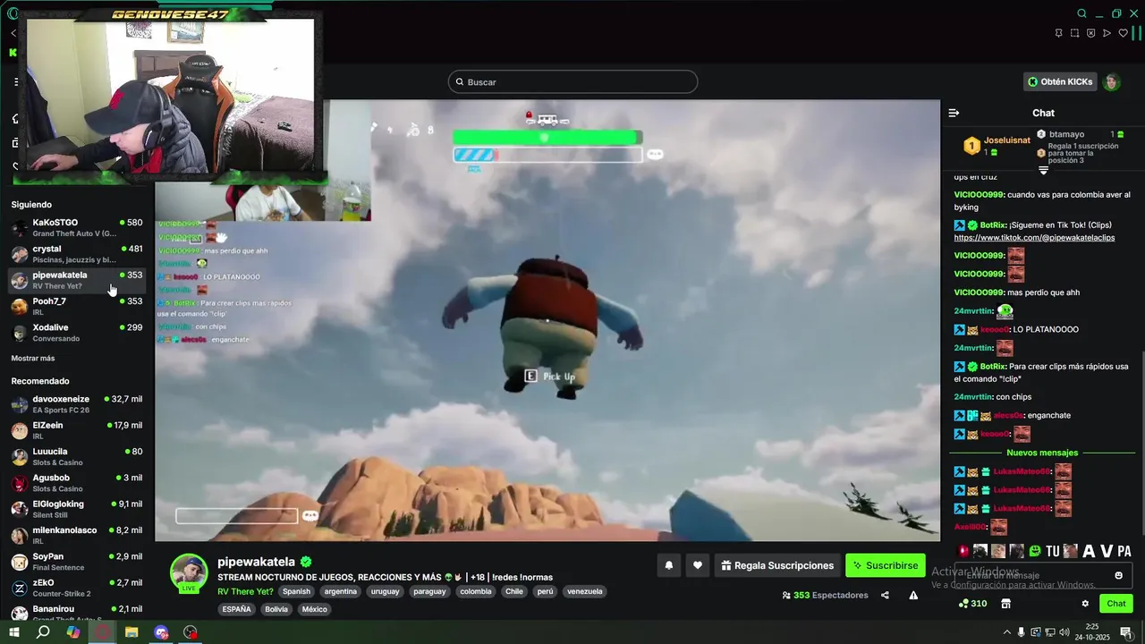Open crystal channel in sidebar
Screen dimensions: 1145x644
76,254
